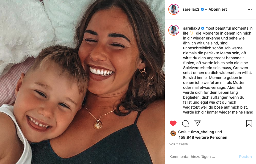
Task: Open the sarellax3 username in the caption
Action: click(x=191, y=28)
